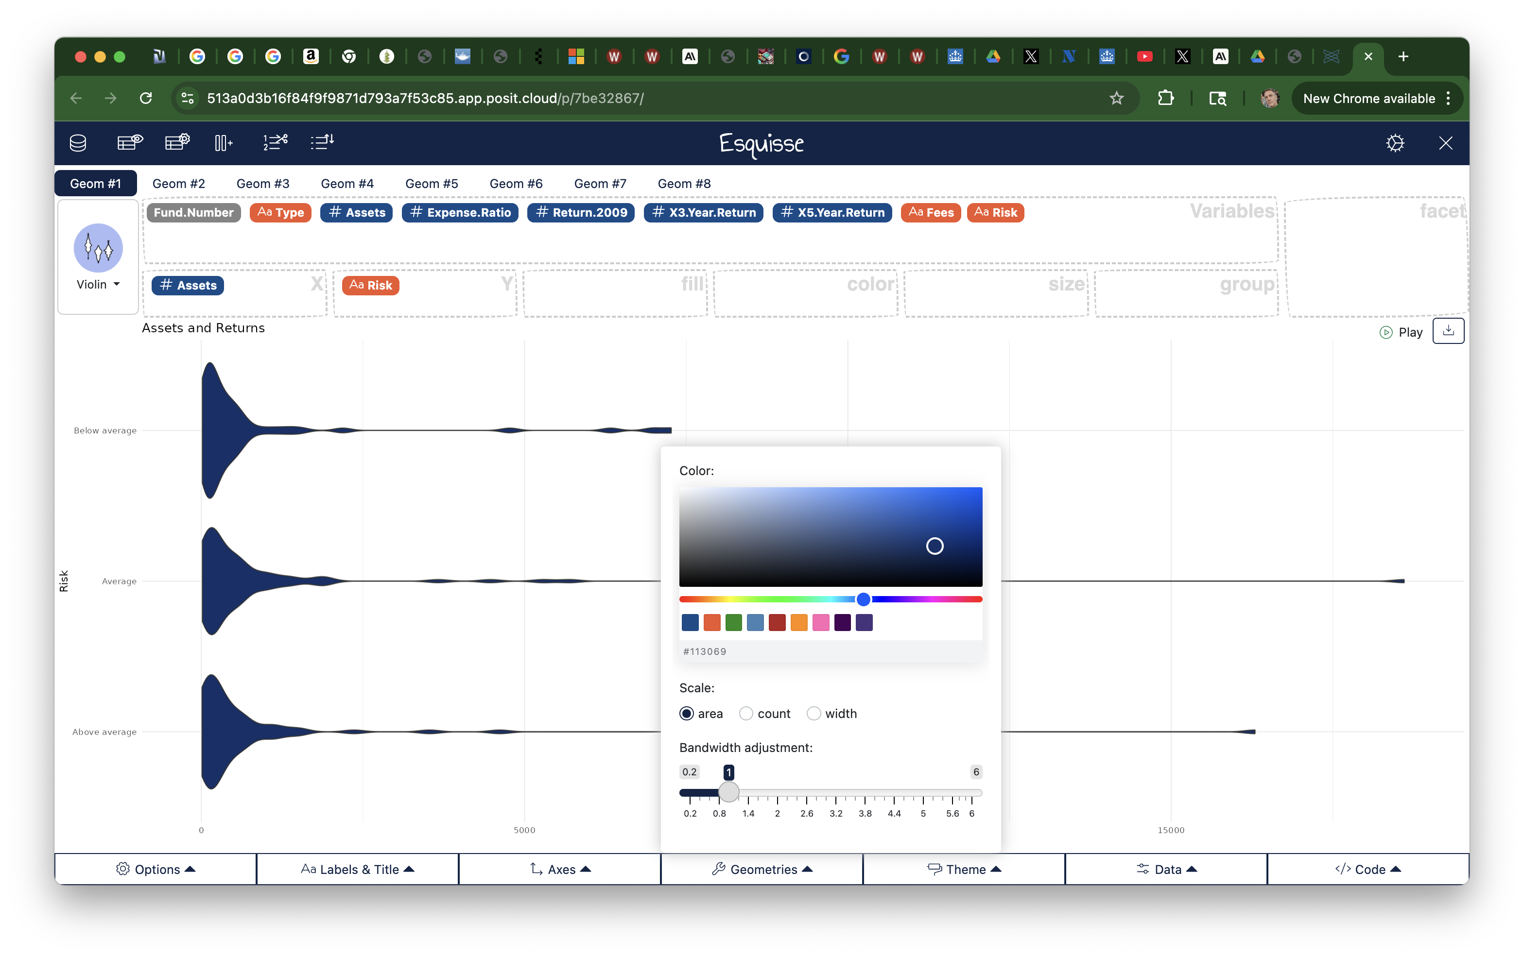Switch to the Geom #2 tab

click(178, 184)
